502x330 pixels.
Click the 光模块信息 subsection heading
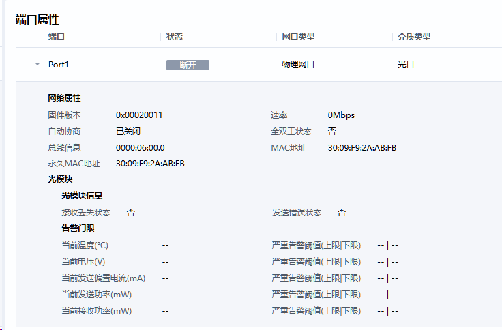pyautogui.click(x=82, y=196)
